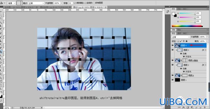Open the status bar info arrow
Image resolution: width=210 pixels, height=109 pixels.
pyautogui.click(x=42, y=108)
